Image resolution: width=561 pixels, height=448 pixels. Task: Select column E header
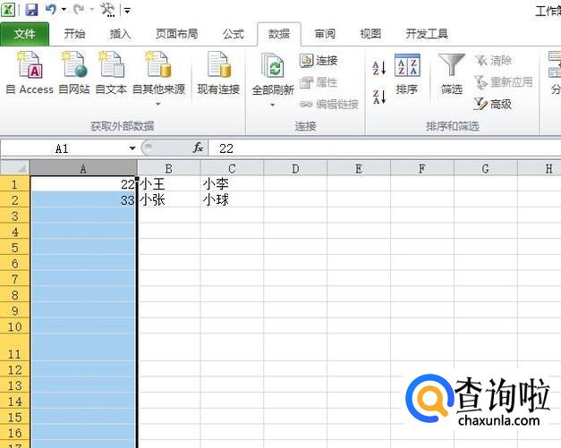coord(359,168)
